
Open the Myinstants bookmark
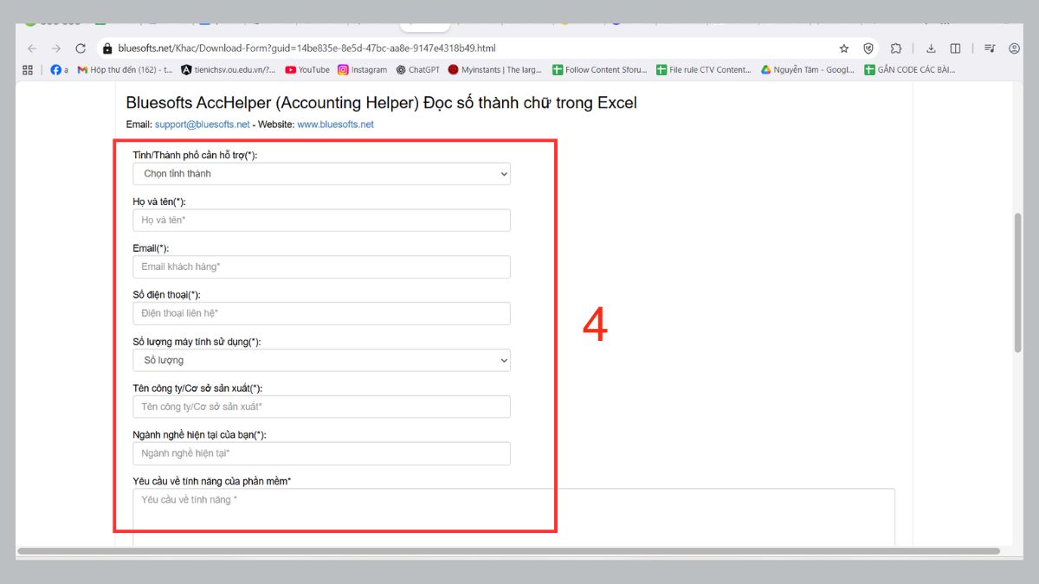click(496, 70)
